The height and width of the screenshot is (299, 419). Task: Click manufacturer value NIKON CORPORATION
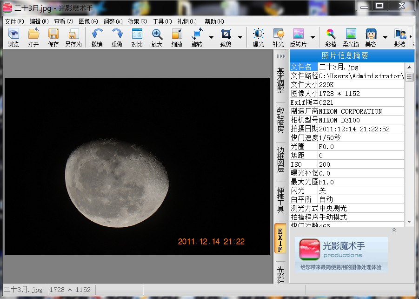coord(350,111)
